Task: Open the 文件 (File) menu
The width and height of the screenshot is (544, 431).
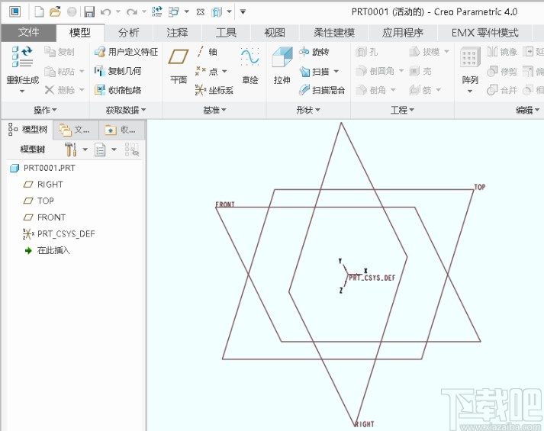Action: 28,33
